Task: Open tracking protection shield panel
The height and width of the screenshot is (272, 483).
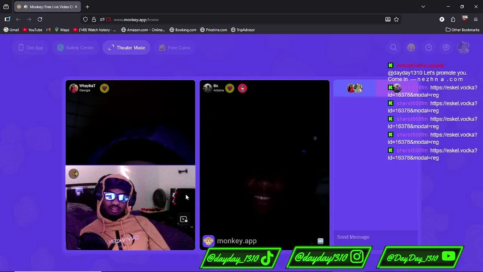Action: 85,20
